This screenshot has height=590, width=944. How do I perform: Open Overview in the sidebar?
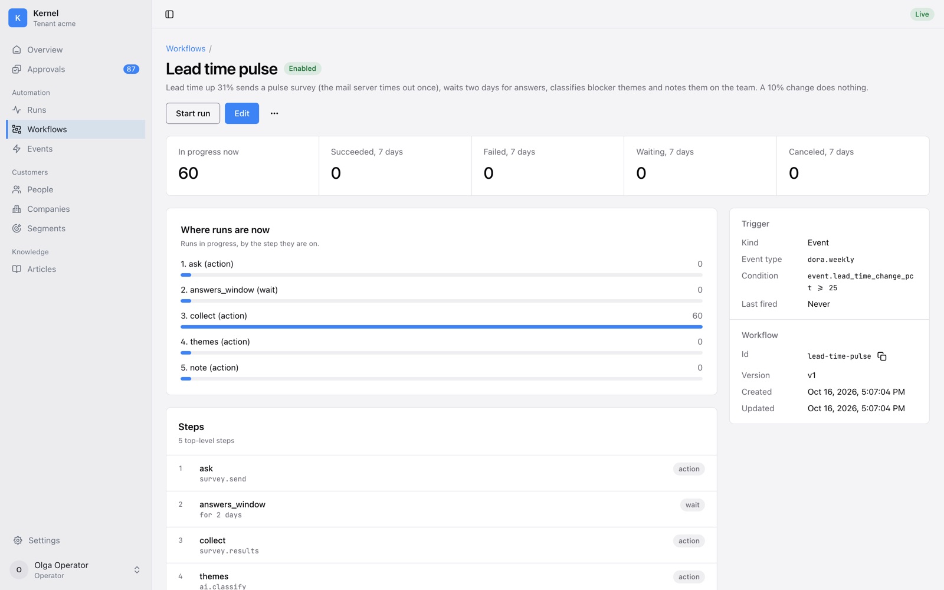click(x=76, y=50)
